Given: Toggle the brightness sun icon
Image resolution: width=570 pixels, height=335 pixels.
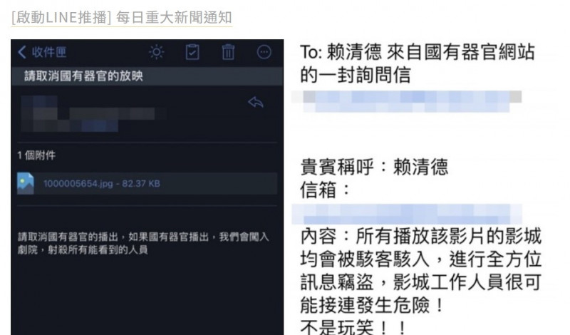Looking at the screenshot, I should [157, 52].
